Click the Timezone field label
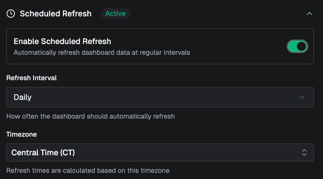 (x=22, y=134)
